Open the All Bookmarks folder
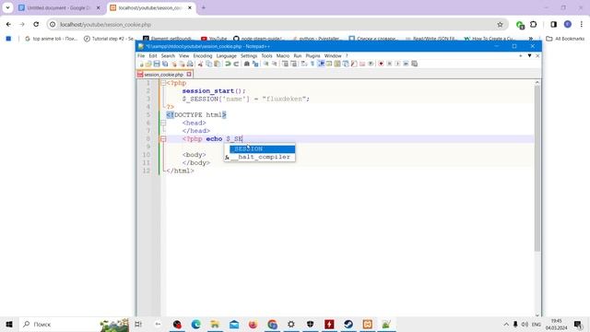Image resolution: width=590 pixels, height=332 pixels. click(565, 39)
